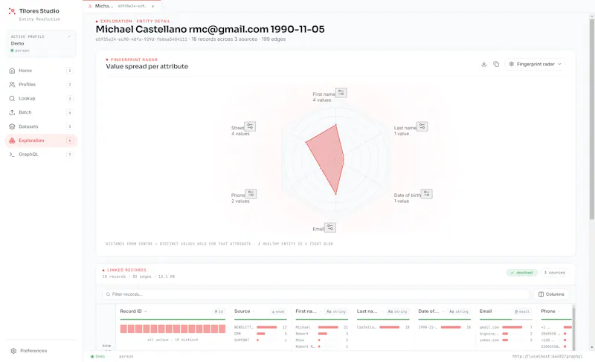Viewport: 595px width, 362px height.
Task: Open the Datasets sidebar item
Action: (41, 126)
